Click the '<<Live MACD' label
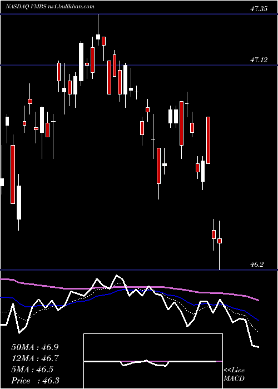The image size is (278, 389). tap(234, 375)
